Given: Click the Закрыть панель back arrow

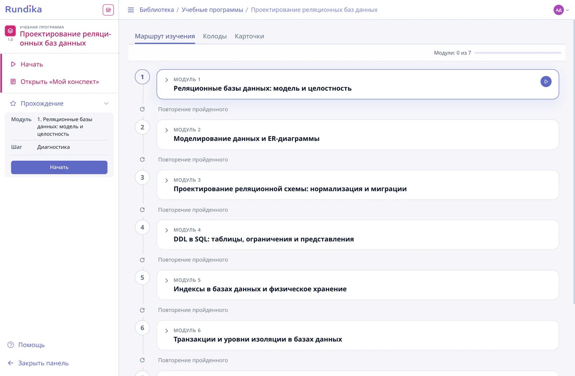Looking at the screenshot, I should click(11, 363).
